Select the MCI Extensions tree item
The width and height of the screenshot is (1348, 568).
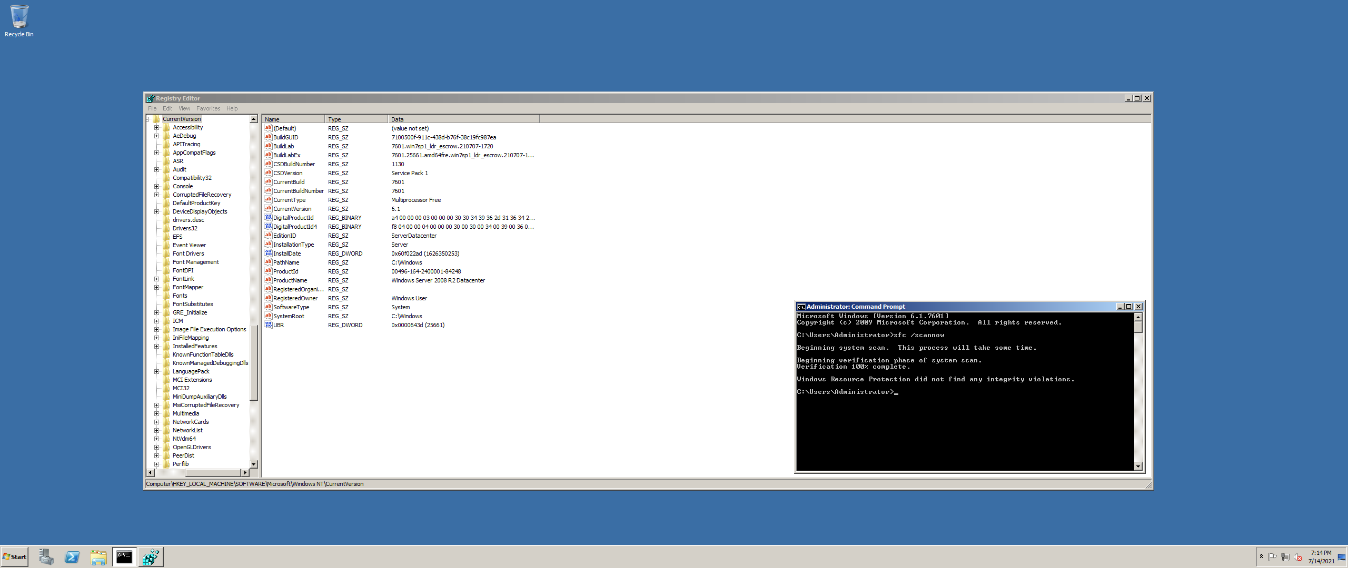click(192, 380)
